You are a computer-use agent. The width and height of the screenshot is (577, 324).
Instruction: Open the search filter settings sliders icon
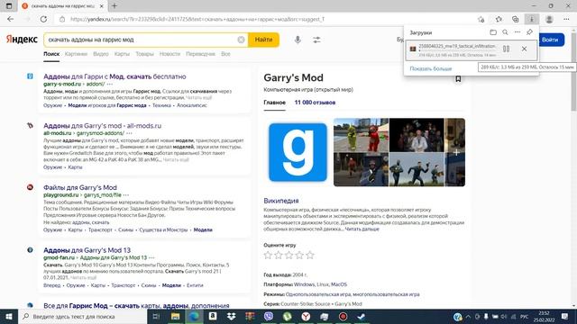coord(316,40)
